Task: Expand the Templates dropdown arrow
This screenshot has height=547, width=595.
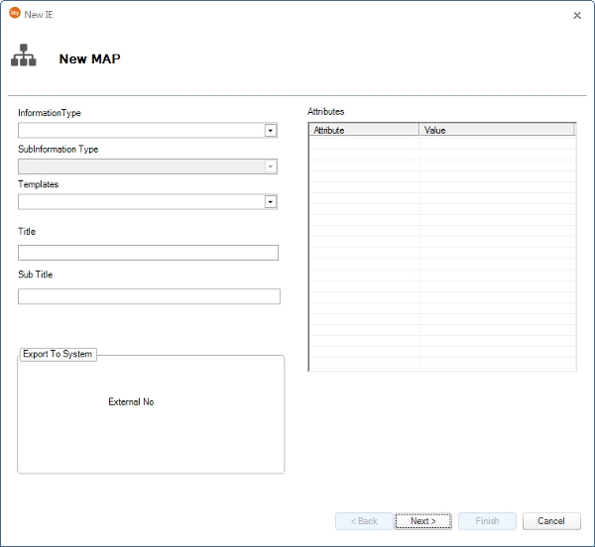Action: (270, 202)
